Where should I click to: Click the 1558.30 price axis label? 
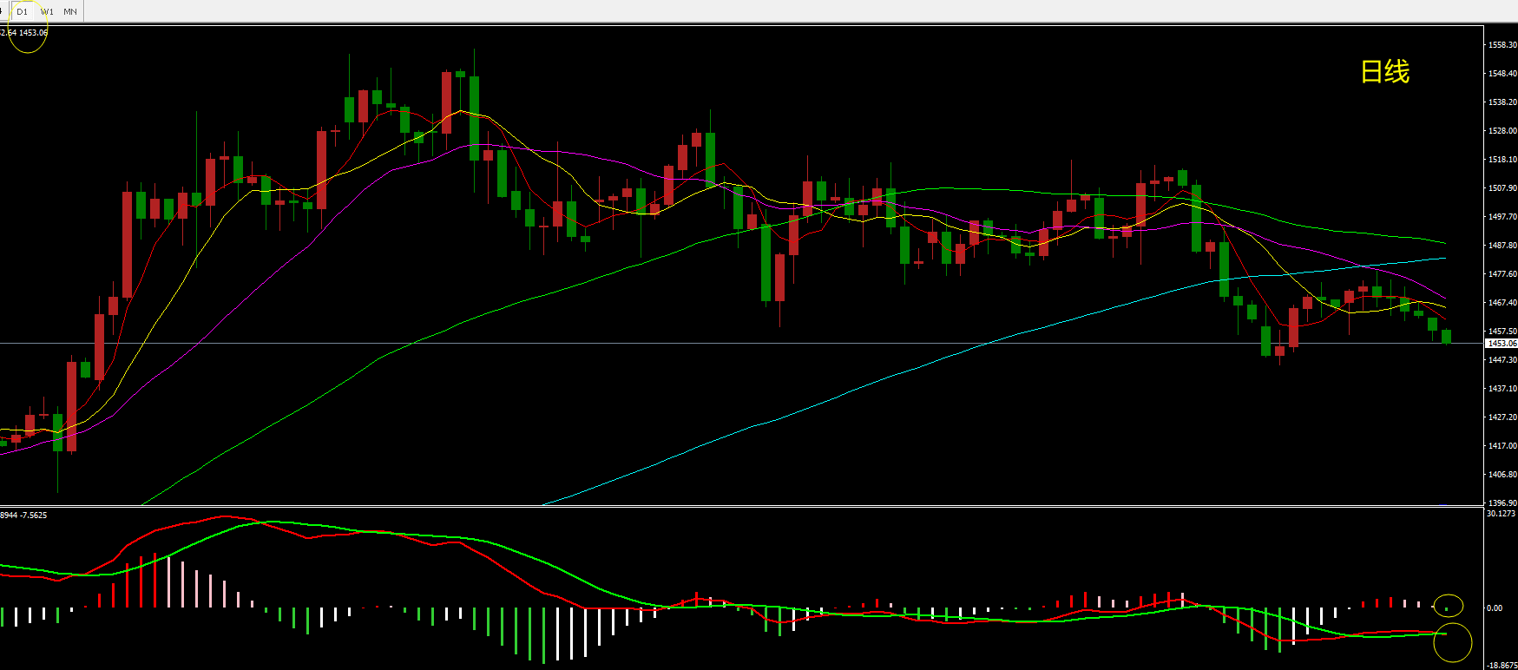tap(1502, 44)
